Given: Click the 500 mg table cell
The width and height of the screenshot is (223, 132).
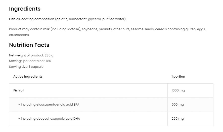Looking at the screenshot, I should (177, 105).
